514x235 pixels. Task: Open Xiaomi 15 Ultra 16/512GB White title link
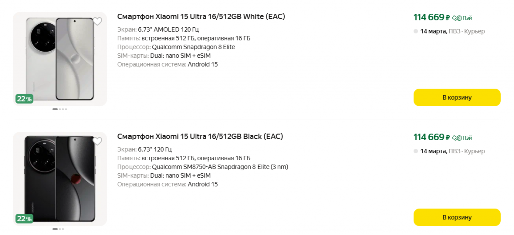(x=201, y=16)
